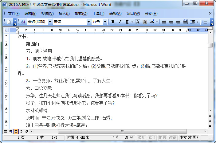Open the 视图(V) menu

coord(47,14)
